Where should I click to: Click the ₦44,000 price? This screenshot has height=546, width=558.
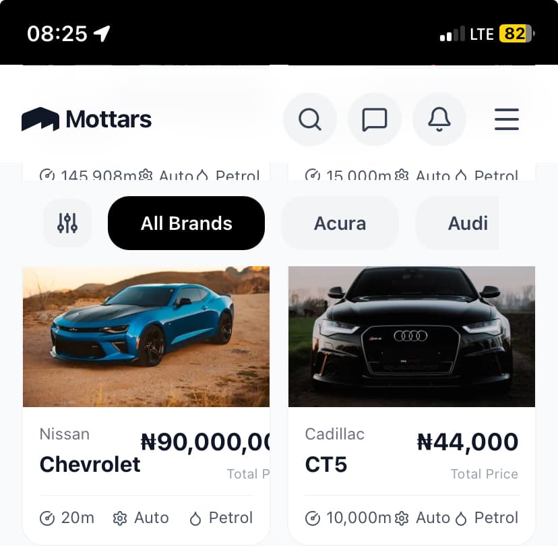[x=468, y=442]
